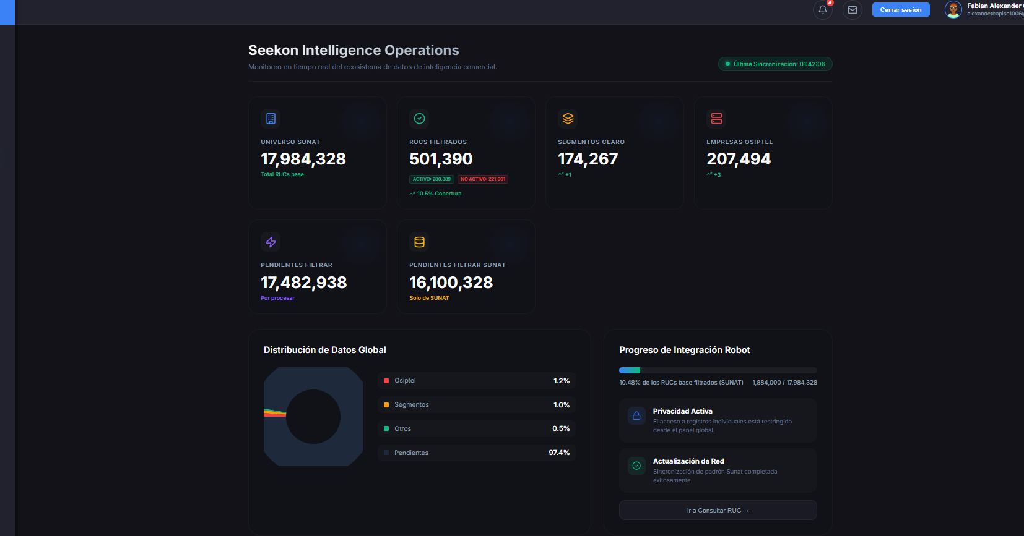Click the Total RUCs base caption
The width and height of the screenshot is (1024, 536).
tap(282, 174)
